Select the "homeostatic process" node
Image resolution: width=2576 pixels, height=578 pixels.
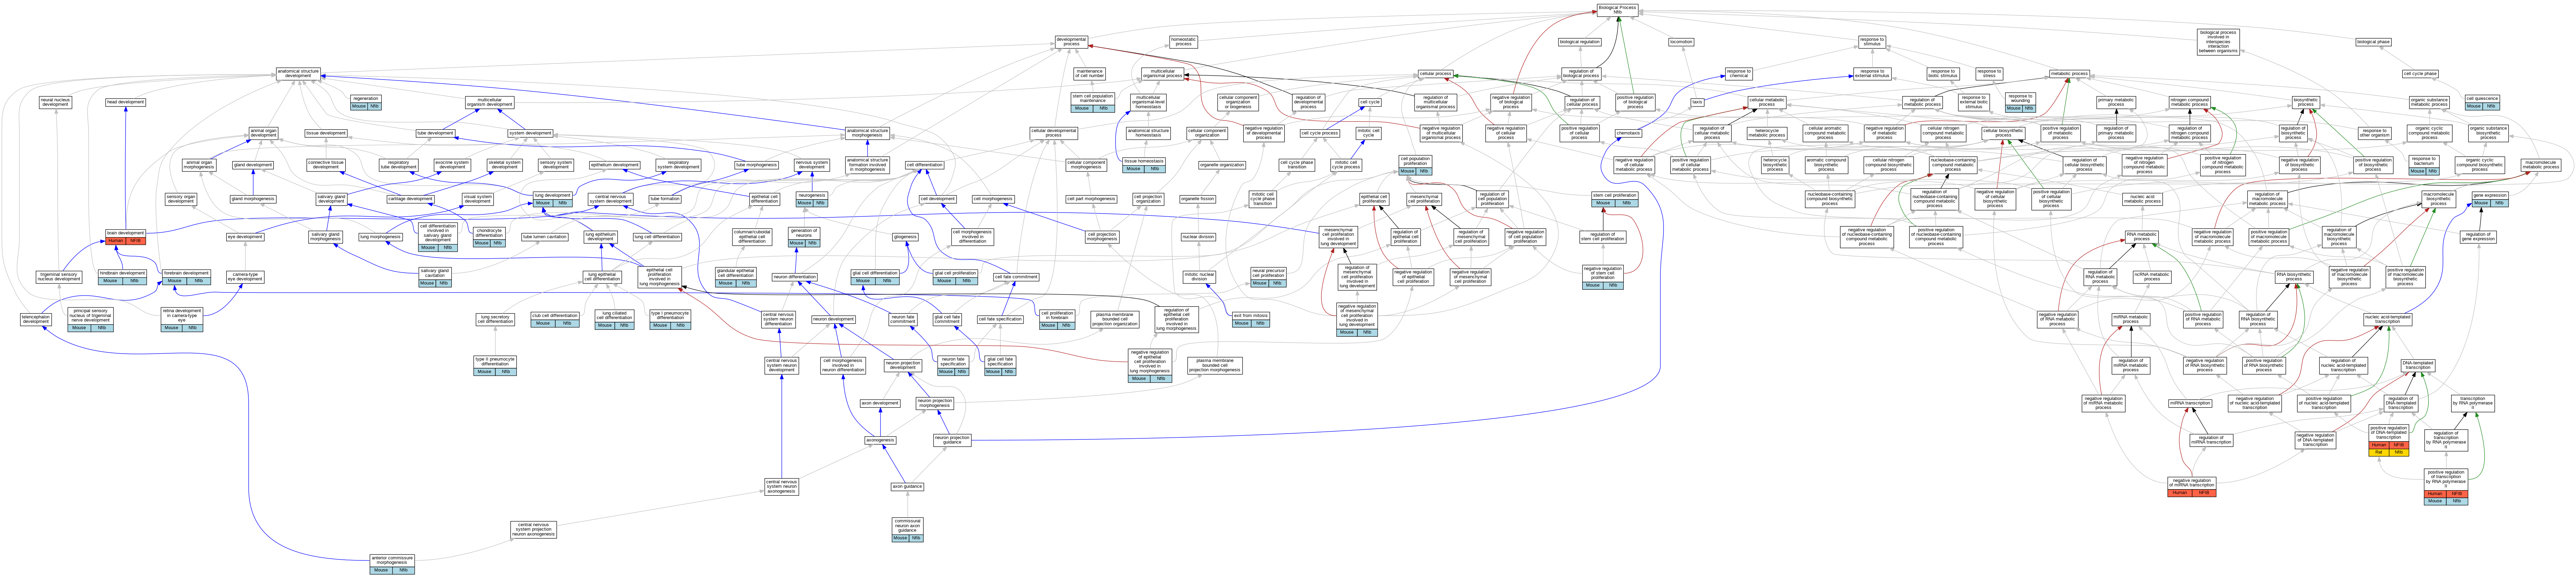tap(1183, 42)
